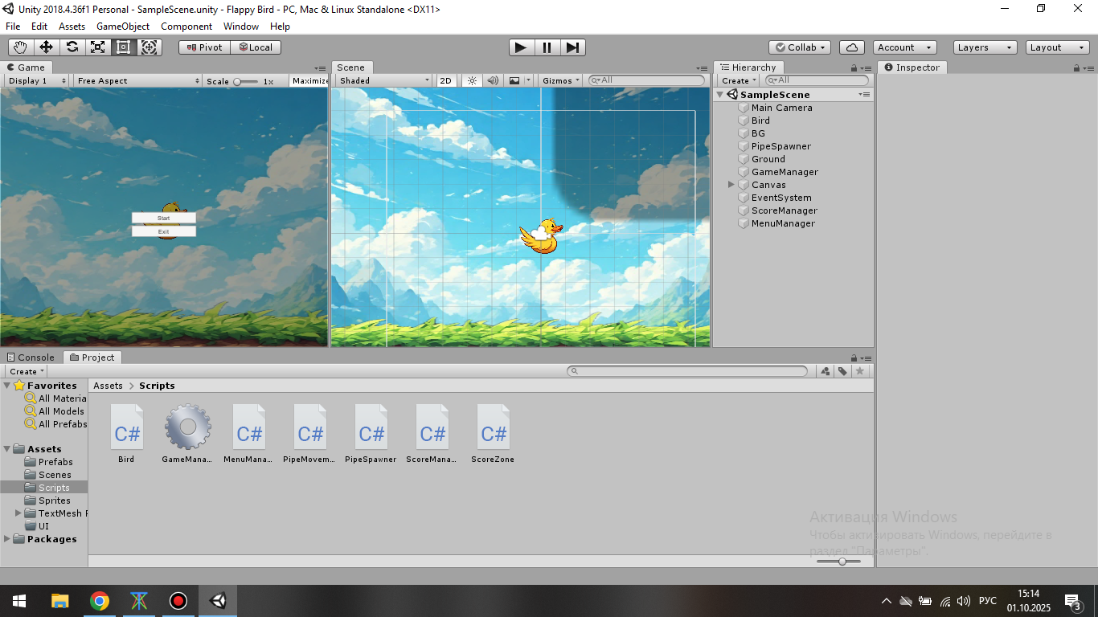Open the Layout dropdown
Image resolution: width=1098 pixels, height=617 pixels.
(x=1058, y=47)
